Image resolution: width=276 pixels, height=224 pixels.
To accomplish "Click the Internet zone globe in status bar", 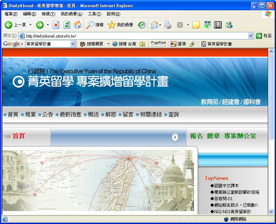I will pyautogui.click(x=226, y=219).
